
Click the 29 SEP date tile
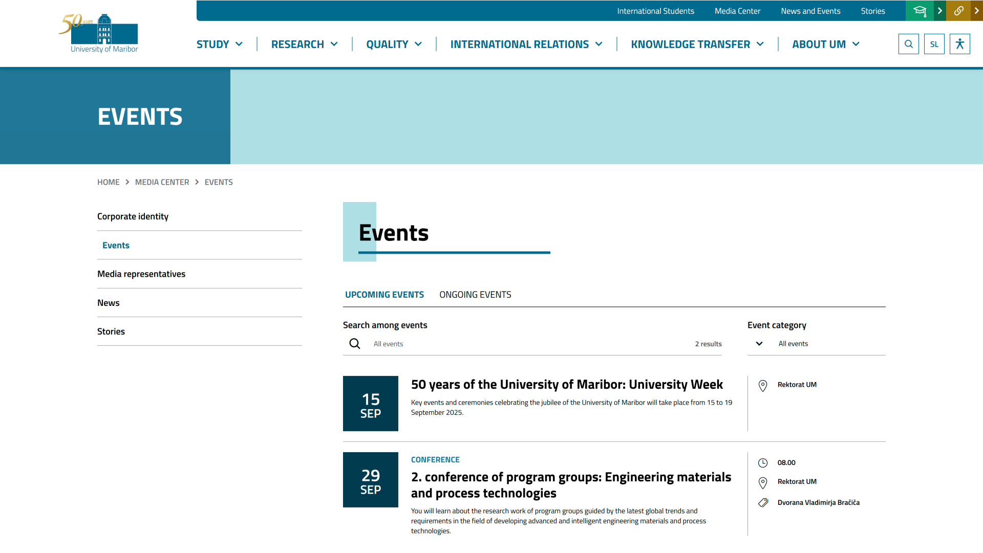tap(370, 480)
